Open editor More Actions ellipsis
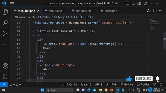Screen dimensions: 166x93 161,11
